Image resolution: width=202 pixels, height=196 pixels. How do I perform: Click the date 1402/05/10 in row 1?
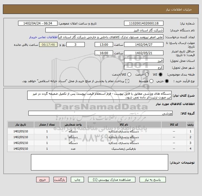[21, 131]
